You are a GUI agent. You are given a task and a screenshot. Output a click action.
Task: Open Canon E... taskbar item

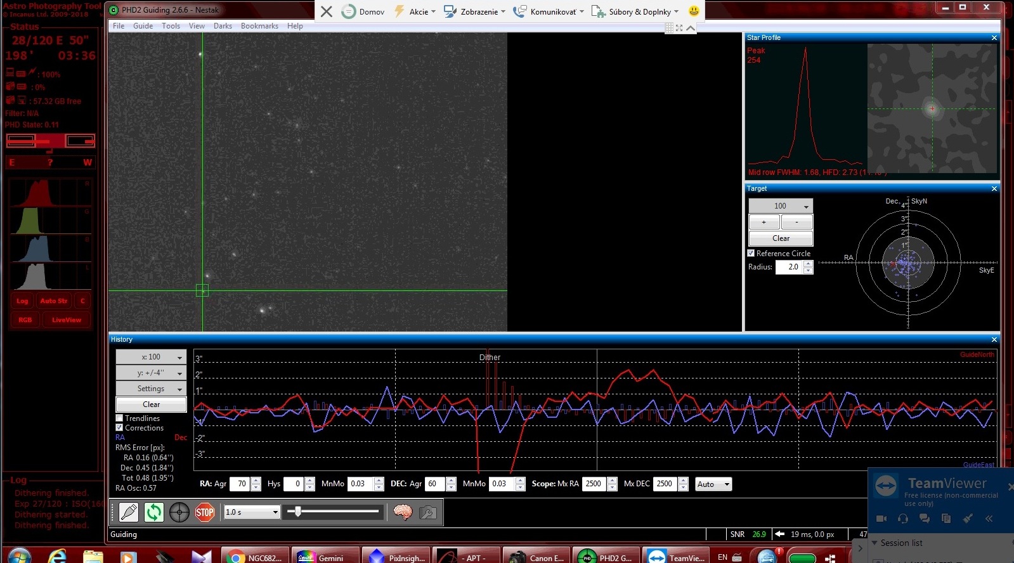point(538,556)
